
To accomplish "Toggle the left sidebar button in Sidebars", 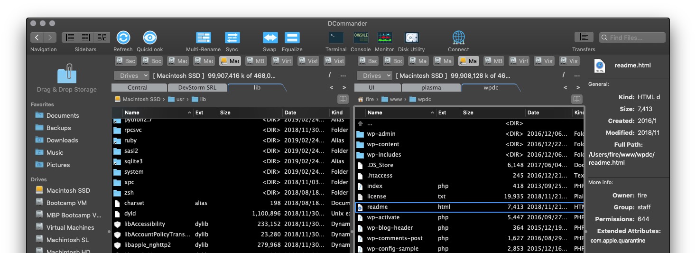I will 70,37.
